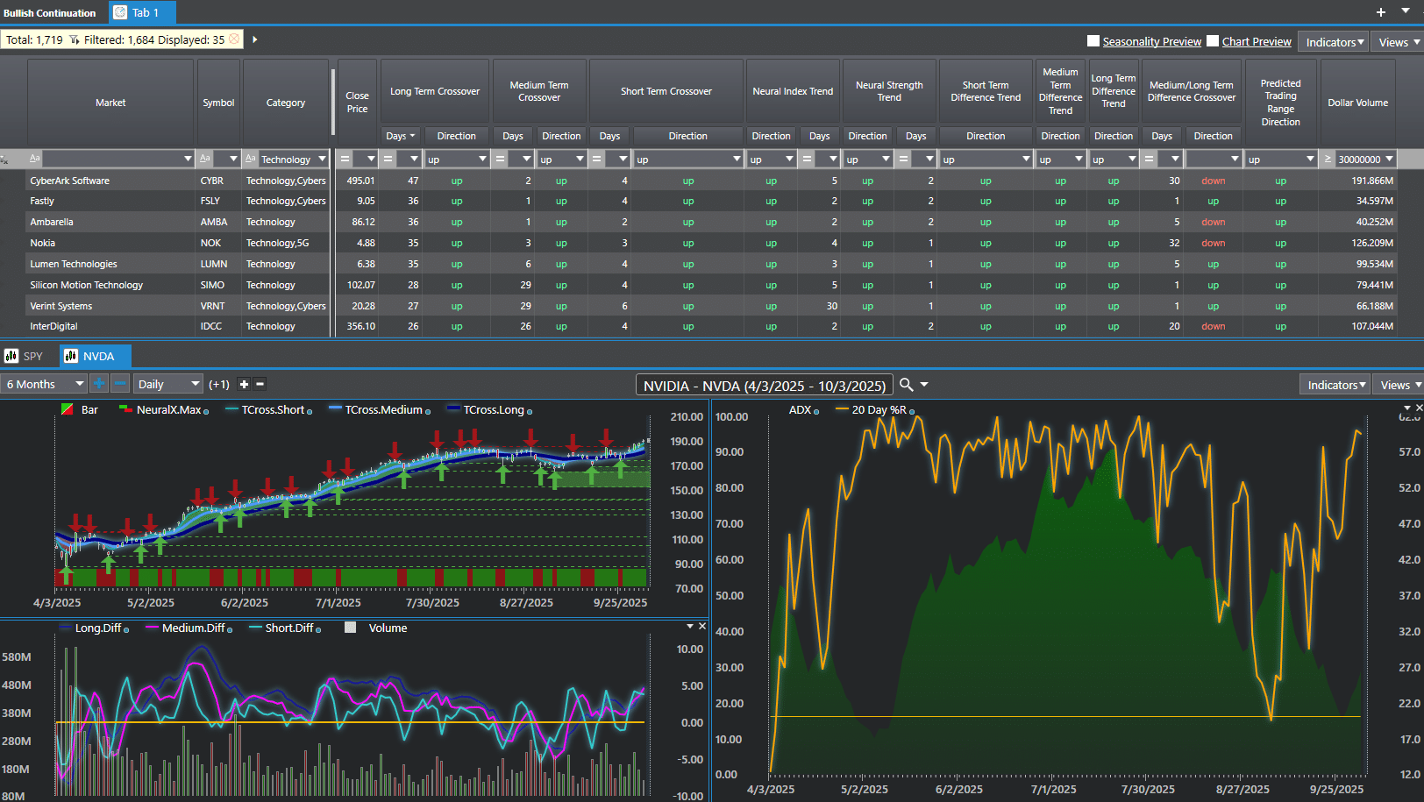Click the red clear-filter icon beside Displayed: 35
1424x802 pixels.
pos(234,39)
